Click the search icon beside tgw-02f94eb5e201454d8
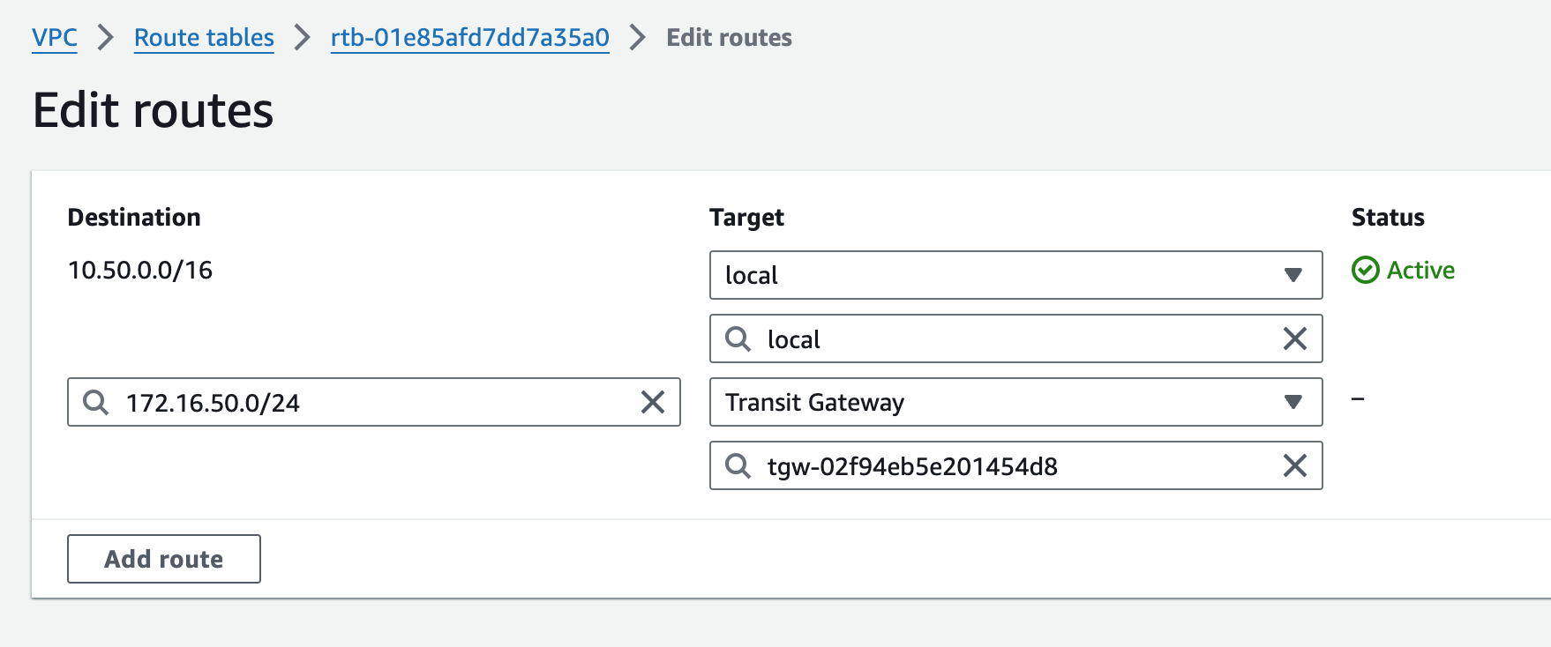This screenshot has width=1551, height=647. pyautogui.click(x=738, y=466)
